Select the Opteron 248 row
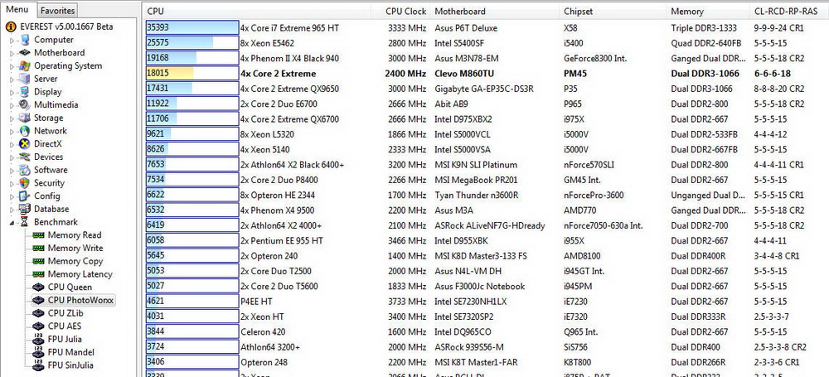This screenshot has width=829, height=377. 487,362
